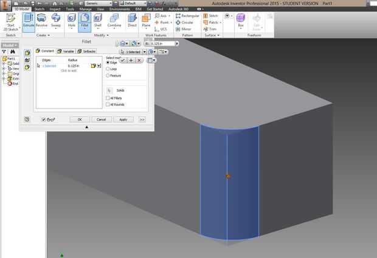Open the Variable fillet tab
Image resolution: width=377 pixels, height=258 pixels.
click(x=66, y=51)
